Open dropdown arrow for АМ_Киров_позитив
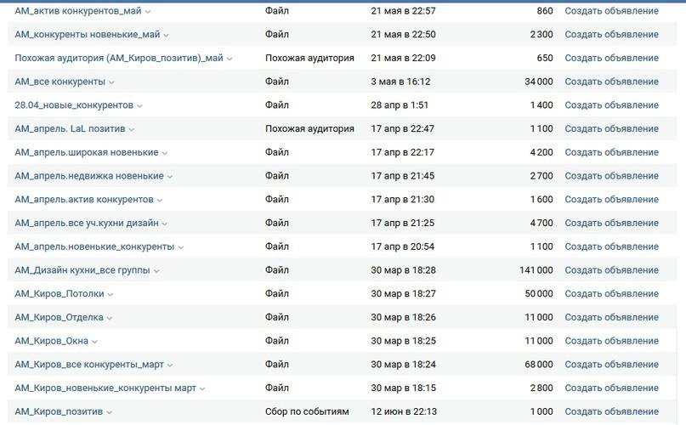Screen dimensions: 686x425 [110, 412]
